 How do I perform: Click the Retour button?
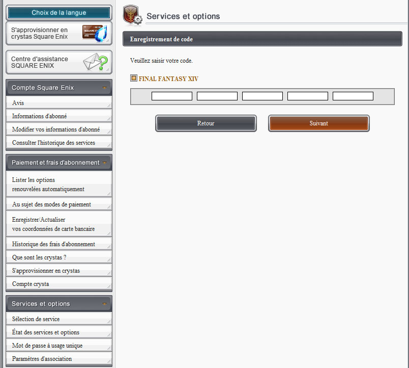[206, 123]
